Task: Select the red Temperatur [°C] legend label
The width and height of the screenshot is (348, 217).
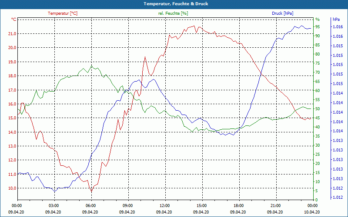Action: pyautogui.click(x=63, y=13)
